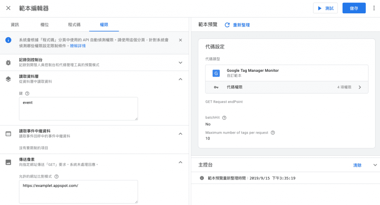Expand the 記錄到控制台 permission section
This screenshot has width=380, height=205.
(180, 63)
